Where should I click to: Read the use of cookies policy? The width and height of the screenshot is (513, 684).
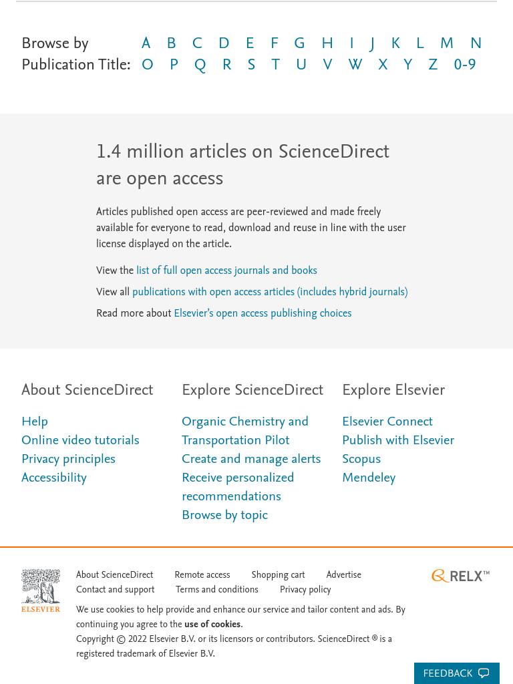[x=212, y=625]
